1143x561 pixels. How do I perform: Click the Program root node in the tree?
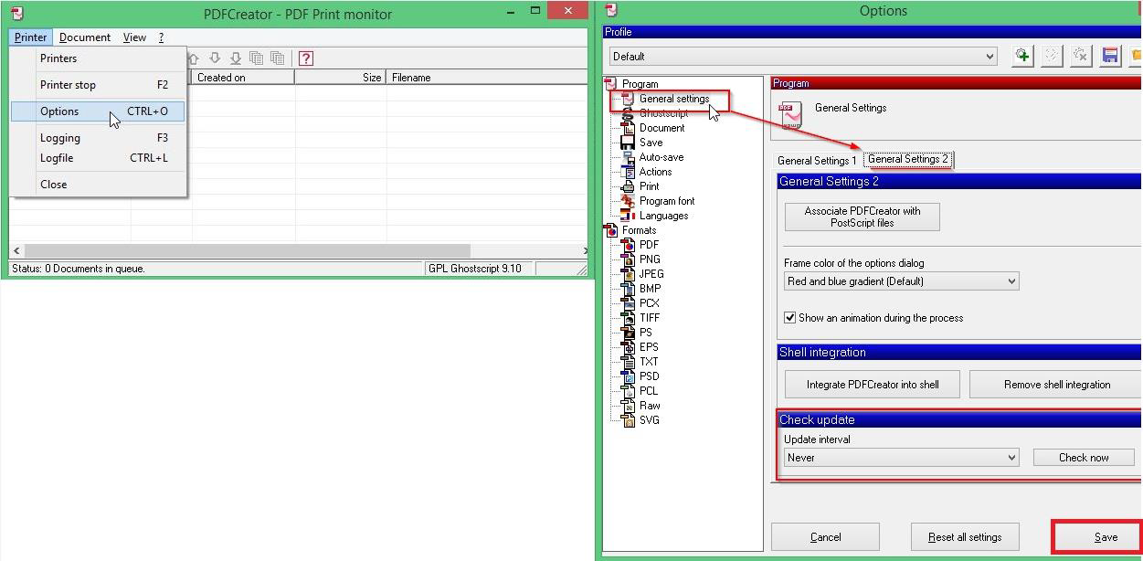click(x=640, y=84)
